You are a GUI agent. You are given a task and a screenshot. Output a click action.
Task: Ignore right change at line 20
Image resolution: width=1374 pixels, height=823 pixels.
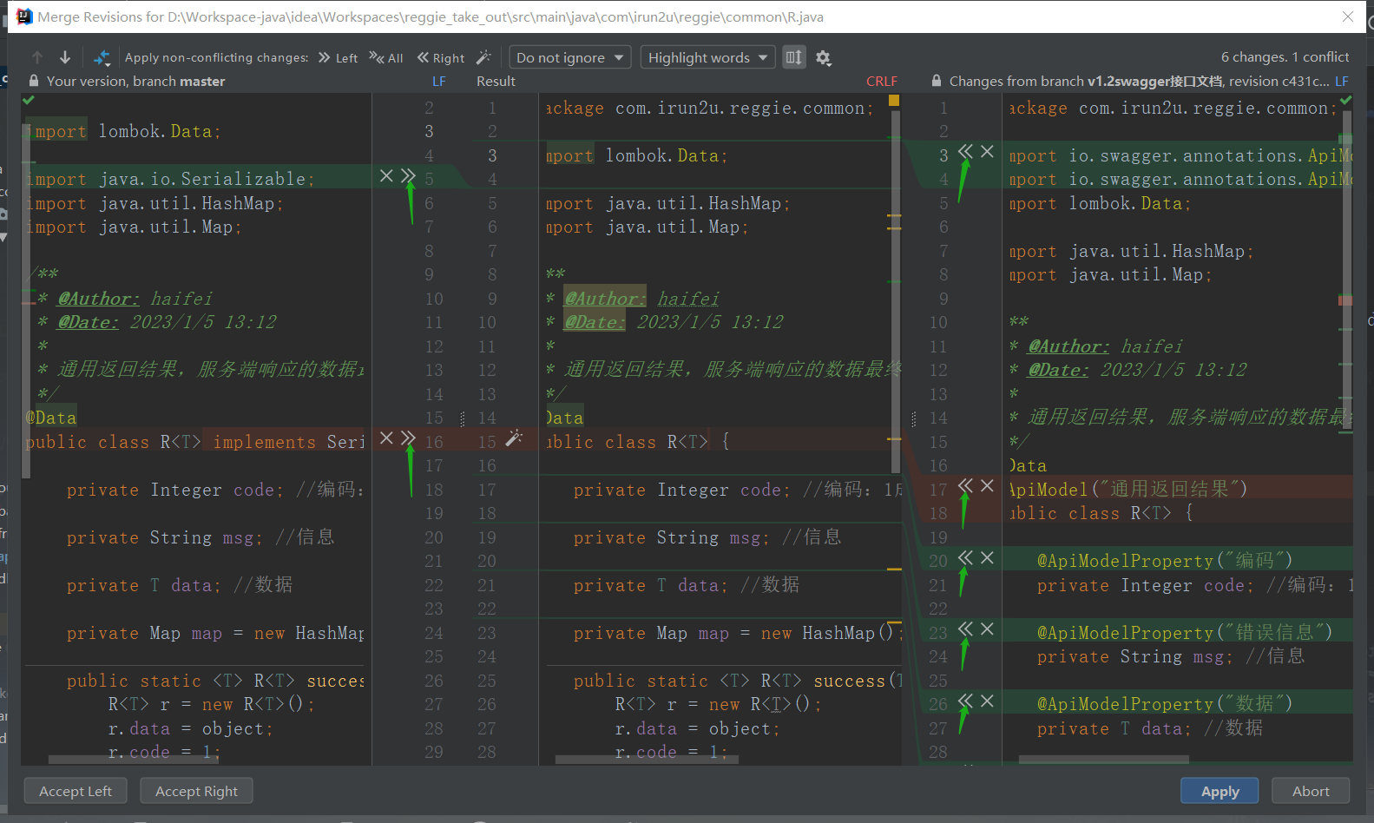point(987,557)
